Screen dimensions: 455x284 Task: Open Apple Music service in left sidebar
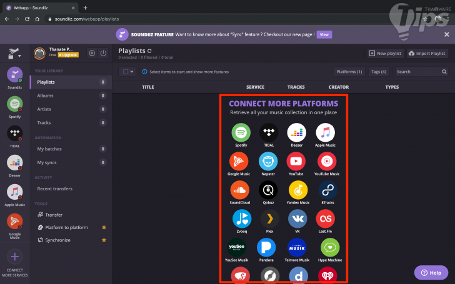(x=15, y=192)
